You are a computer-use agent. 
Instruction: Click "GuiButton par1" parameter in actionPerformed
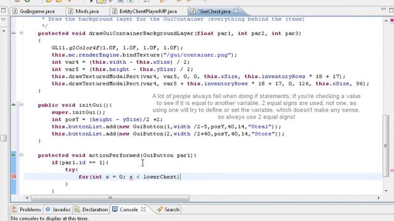[x=168, y=155]
